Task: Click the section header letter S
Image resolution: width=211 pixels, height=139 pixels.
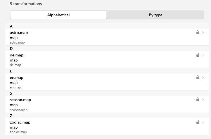Action: [11, 93]
